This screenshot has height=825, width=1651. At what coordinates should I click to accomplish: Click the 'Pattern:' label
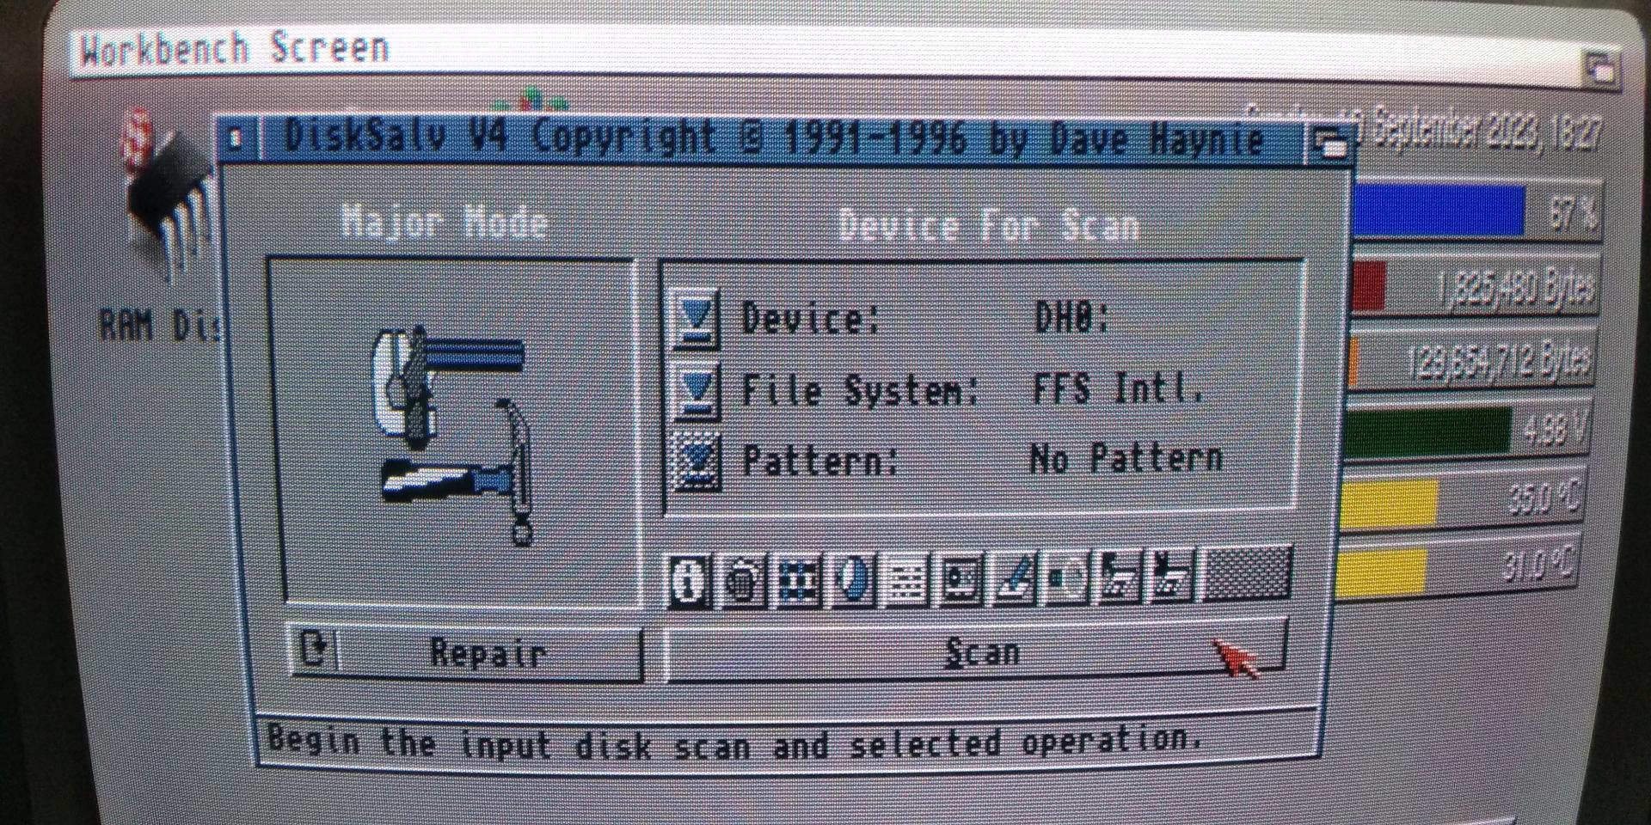click(x=819, y=461)
